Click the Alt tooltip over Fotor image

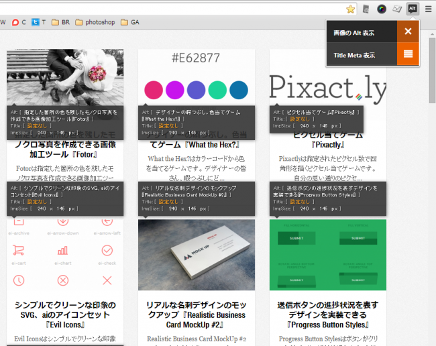(x=65, y=123)
